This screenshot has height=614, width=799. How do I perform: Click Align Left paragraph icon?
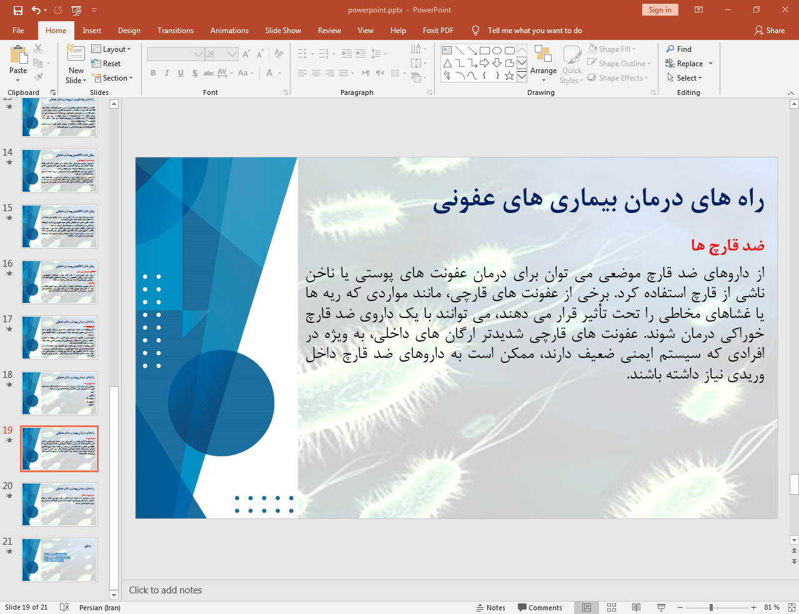(x=302, y=73)
